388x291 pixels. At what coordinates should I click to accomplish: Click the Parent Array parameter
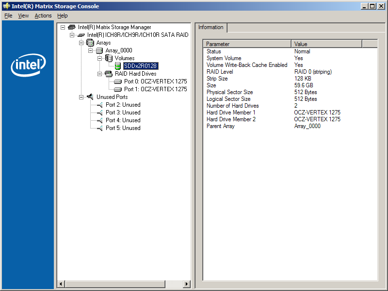pos(221,126)
